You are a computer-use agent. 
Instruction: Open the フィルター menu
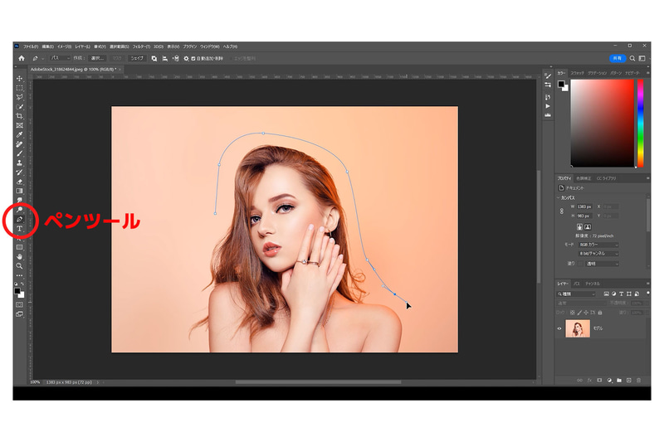[141, 46]
